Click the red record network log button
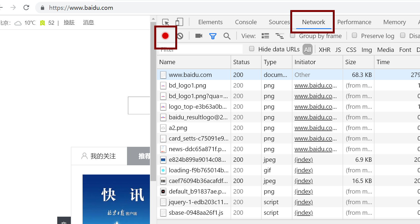This screenshot has width=420, height=224. [165, 36]
